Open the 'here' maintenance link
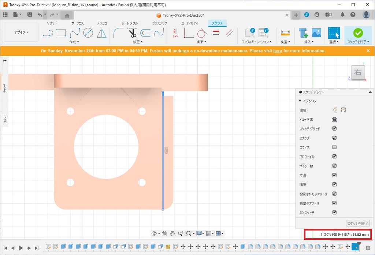Image resolution: width=375 pixels, height=255 pixels. coord(278,51)
